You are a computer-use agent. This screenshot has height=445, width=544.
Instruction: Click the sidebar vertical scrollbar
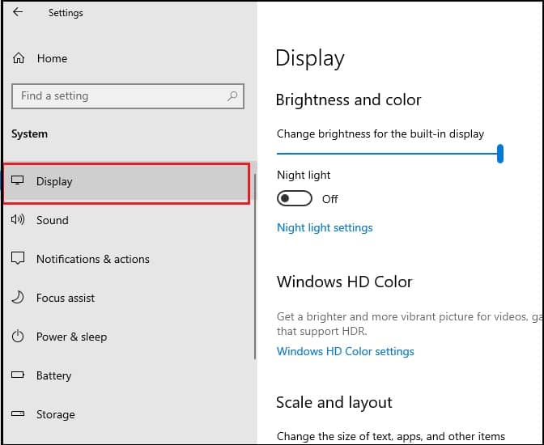click(x=255, y=266)
